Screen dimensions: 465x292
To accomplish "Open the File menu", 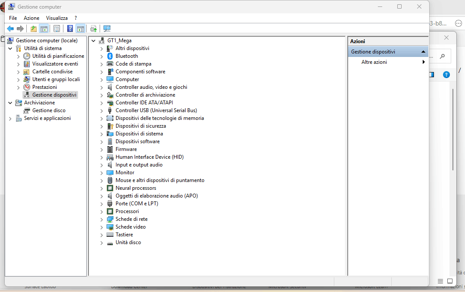I will point(13,18).
